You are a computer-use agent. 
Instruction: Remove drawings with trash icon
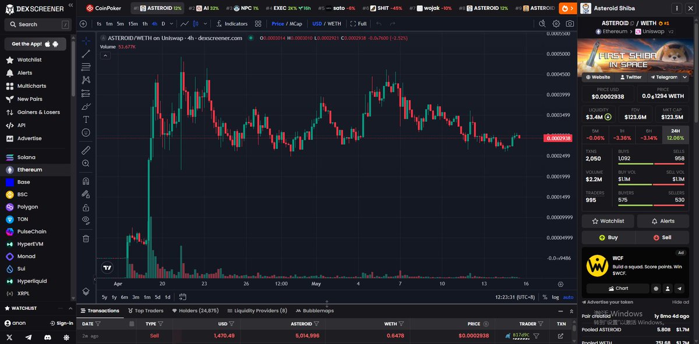point(86,238)
